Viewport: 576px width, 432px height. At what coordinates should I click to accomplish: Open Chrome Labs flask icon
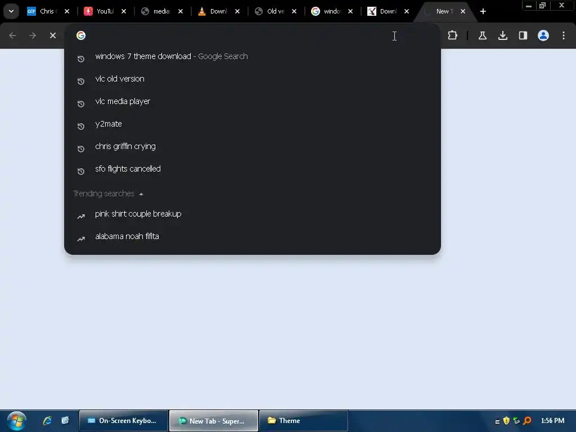pyautogui.click(x=482, y=35)
